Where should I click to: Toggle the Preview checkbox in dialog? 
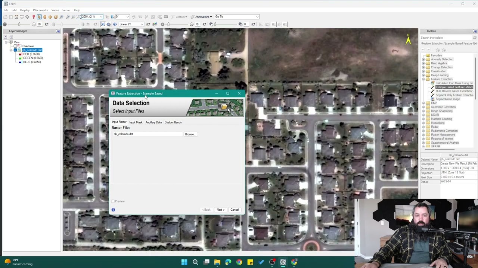click(x=113, y=201)
